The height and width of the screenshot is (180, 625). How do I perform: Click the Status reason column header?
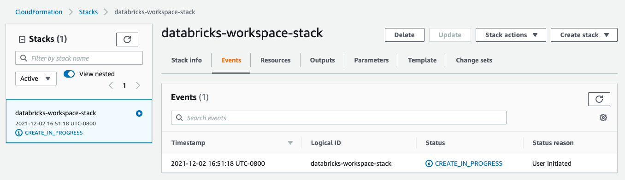pyautogui.click(x=553, y=143)
